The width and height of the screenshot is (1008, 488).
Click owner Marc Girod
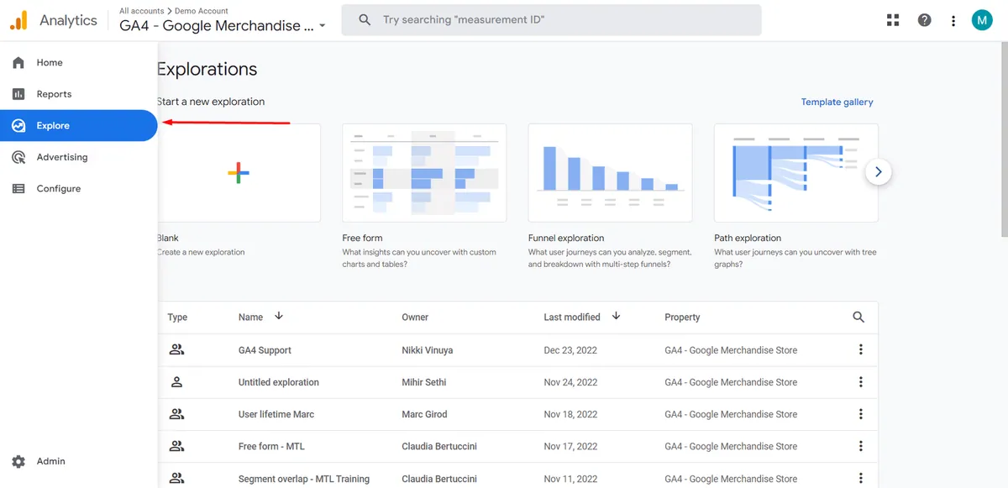pos(424,414)
